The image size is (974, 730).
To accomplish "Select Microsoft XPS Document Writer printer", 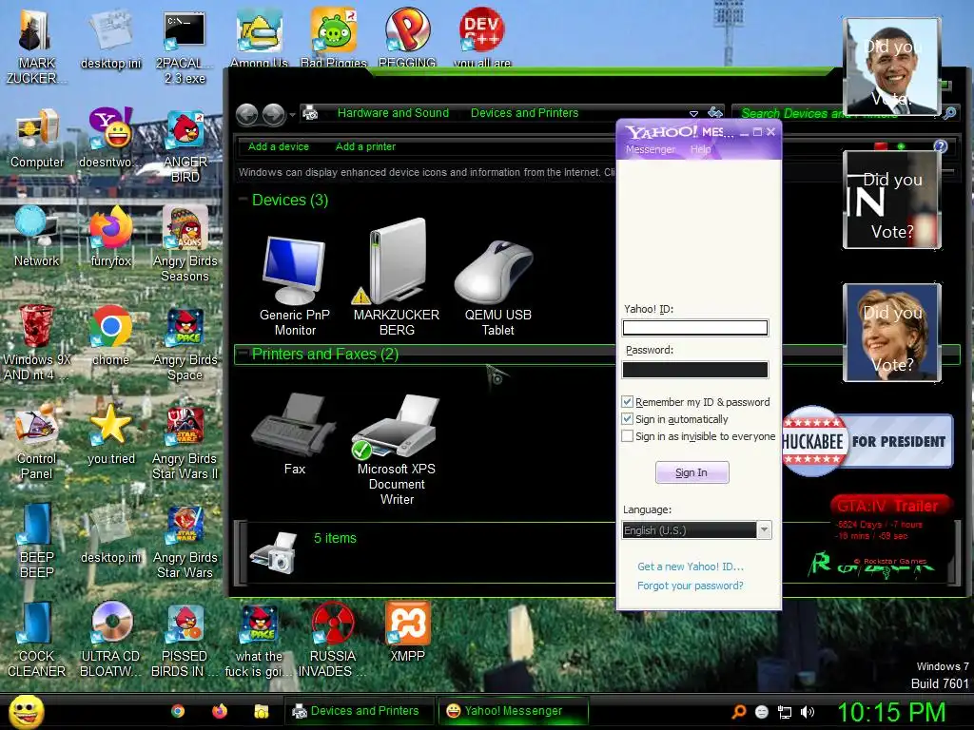I will coord(397,450).
